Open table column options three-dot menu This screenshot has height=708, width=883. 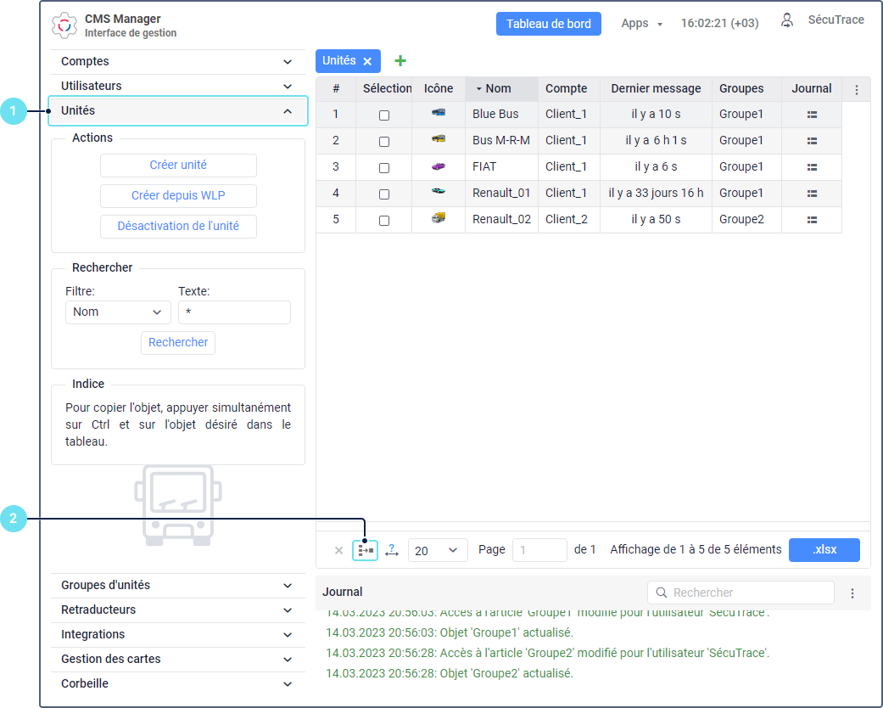856,89
